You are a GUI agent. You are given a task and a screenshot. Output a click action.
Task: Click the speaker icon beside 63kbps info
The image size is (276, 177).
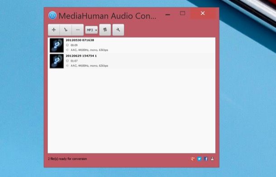pos(67,50)
